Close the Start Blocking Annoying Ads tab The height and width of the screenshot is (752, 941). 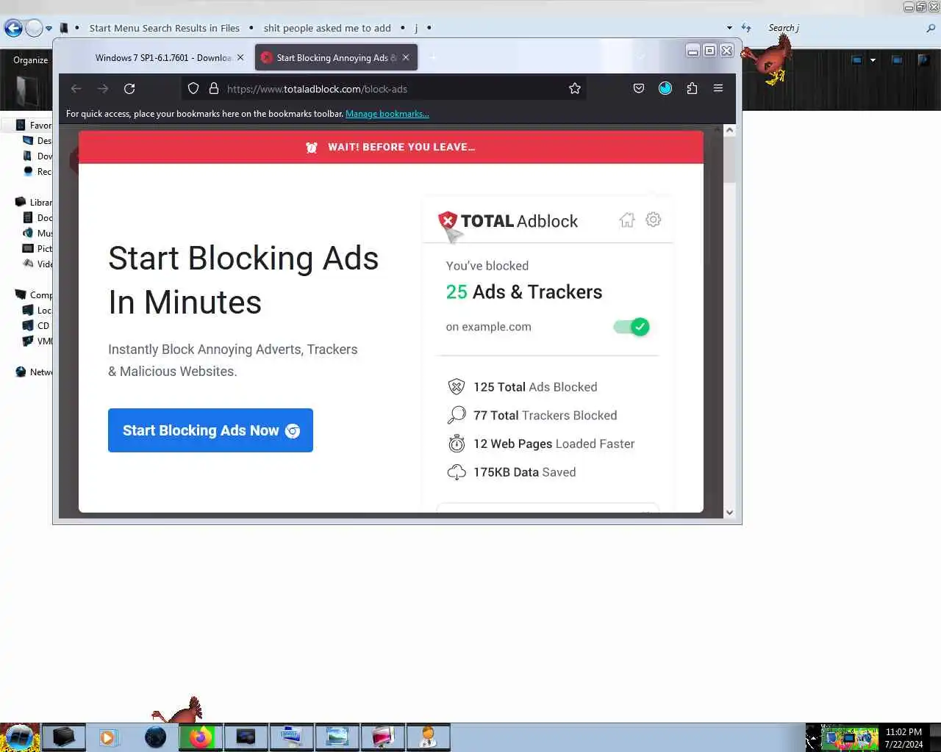pyautogui.click(x=406, y=57)
